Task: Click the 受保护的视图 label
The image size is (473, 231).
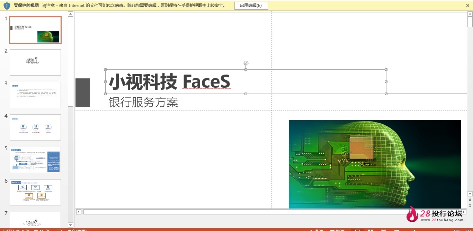Action: [26, 6]
